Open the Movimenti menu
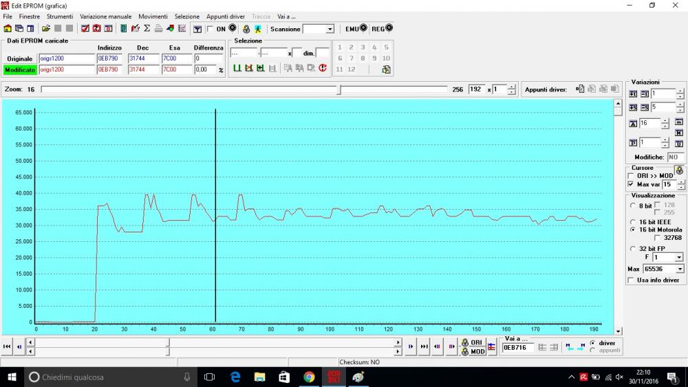The image size is (688, 387). pos(153,16)
